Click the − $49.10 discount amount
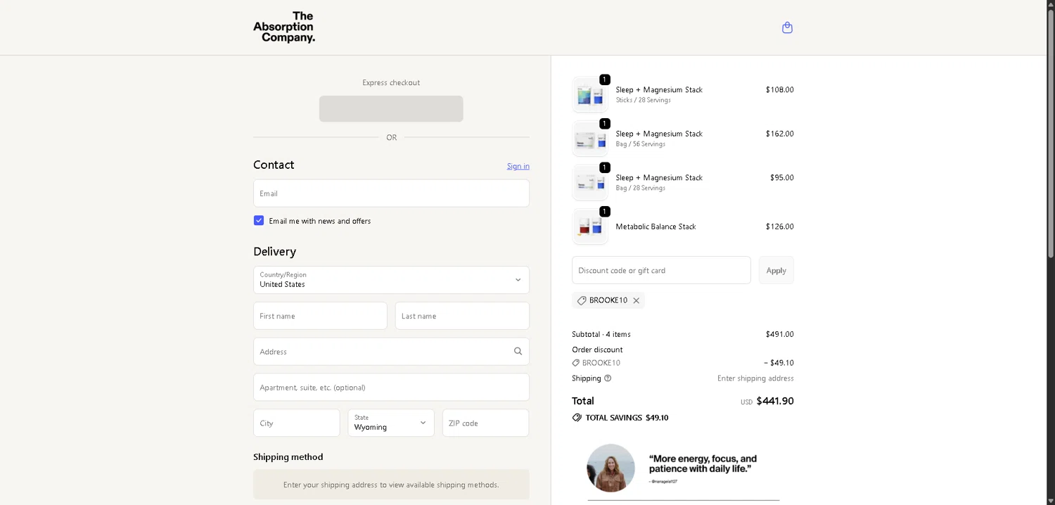This screenshot has width=1055, height=505. point(779,363)
